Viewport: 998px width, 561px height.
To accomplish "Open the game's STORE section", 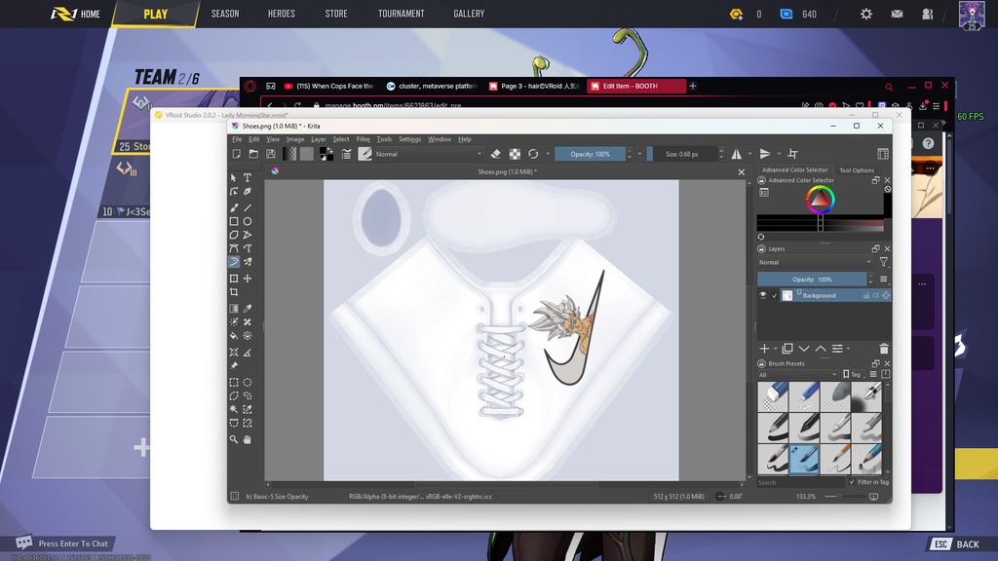I will [x=336, y=14].
